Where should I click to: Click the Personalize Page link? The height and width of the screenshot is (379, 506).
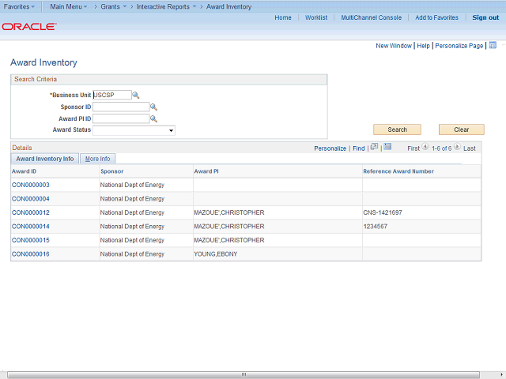point(459,46)
